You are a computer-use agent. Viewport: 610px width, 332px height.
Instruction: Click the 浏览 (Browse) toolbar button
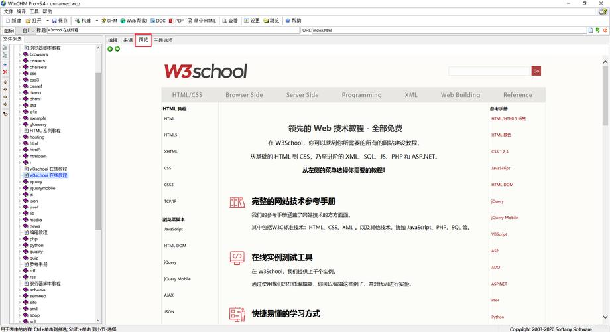271,21
